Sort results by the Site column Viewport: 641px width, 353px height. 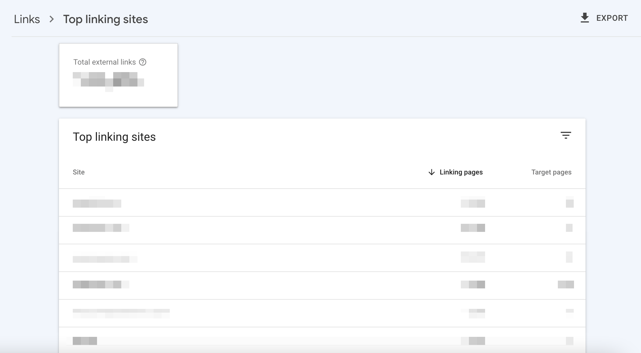(x=79, y=172)
